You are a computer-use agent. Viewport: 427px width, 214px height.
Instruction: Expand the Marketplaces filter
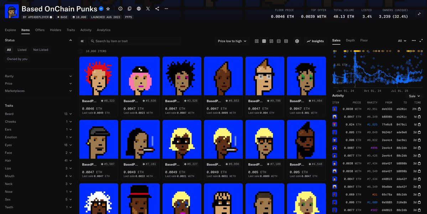point(38,91)
